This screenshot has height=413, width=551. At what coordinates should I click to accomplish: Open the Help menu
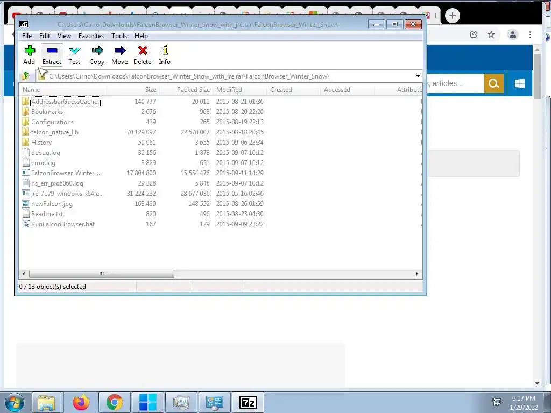tap(141, 36)
